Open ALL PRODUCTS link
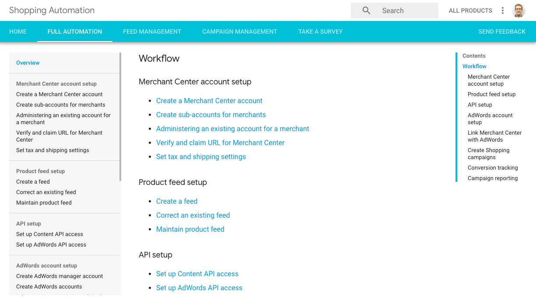The image size is (536, 299). [470, 10]
